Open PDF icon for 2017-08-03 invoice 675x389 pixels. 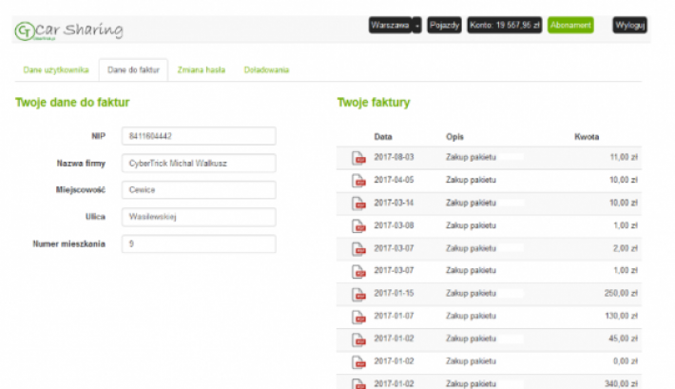(x=359, y=158)
